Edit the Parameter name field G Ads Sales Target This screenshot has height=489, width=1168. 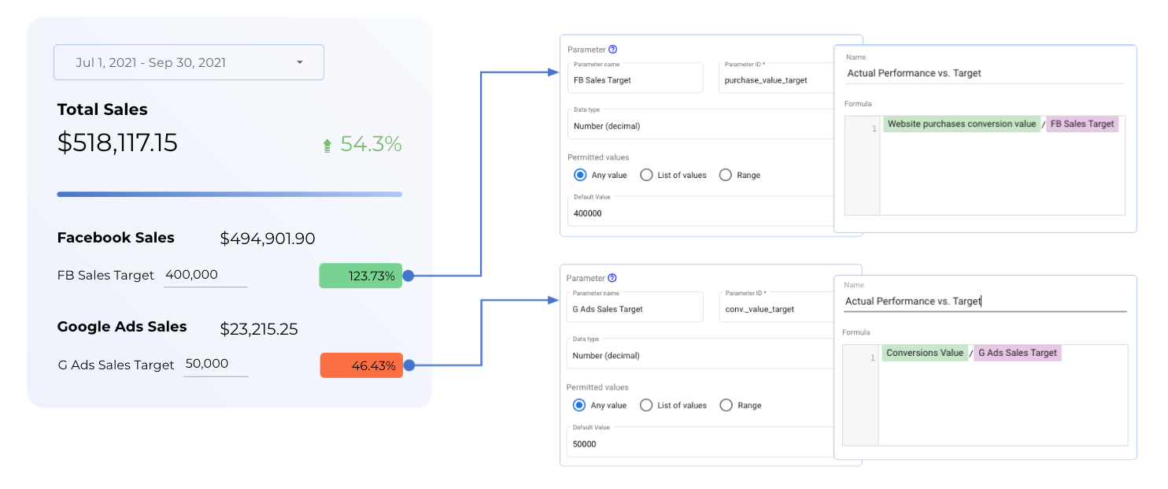[634, 307]
